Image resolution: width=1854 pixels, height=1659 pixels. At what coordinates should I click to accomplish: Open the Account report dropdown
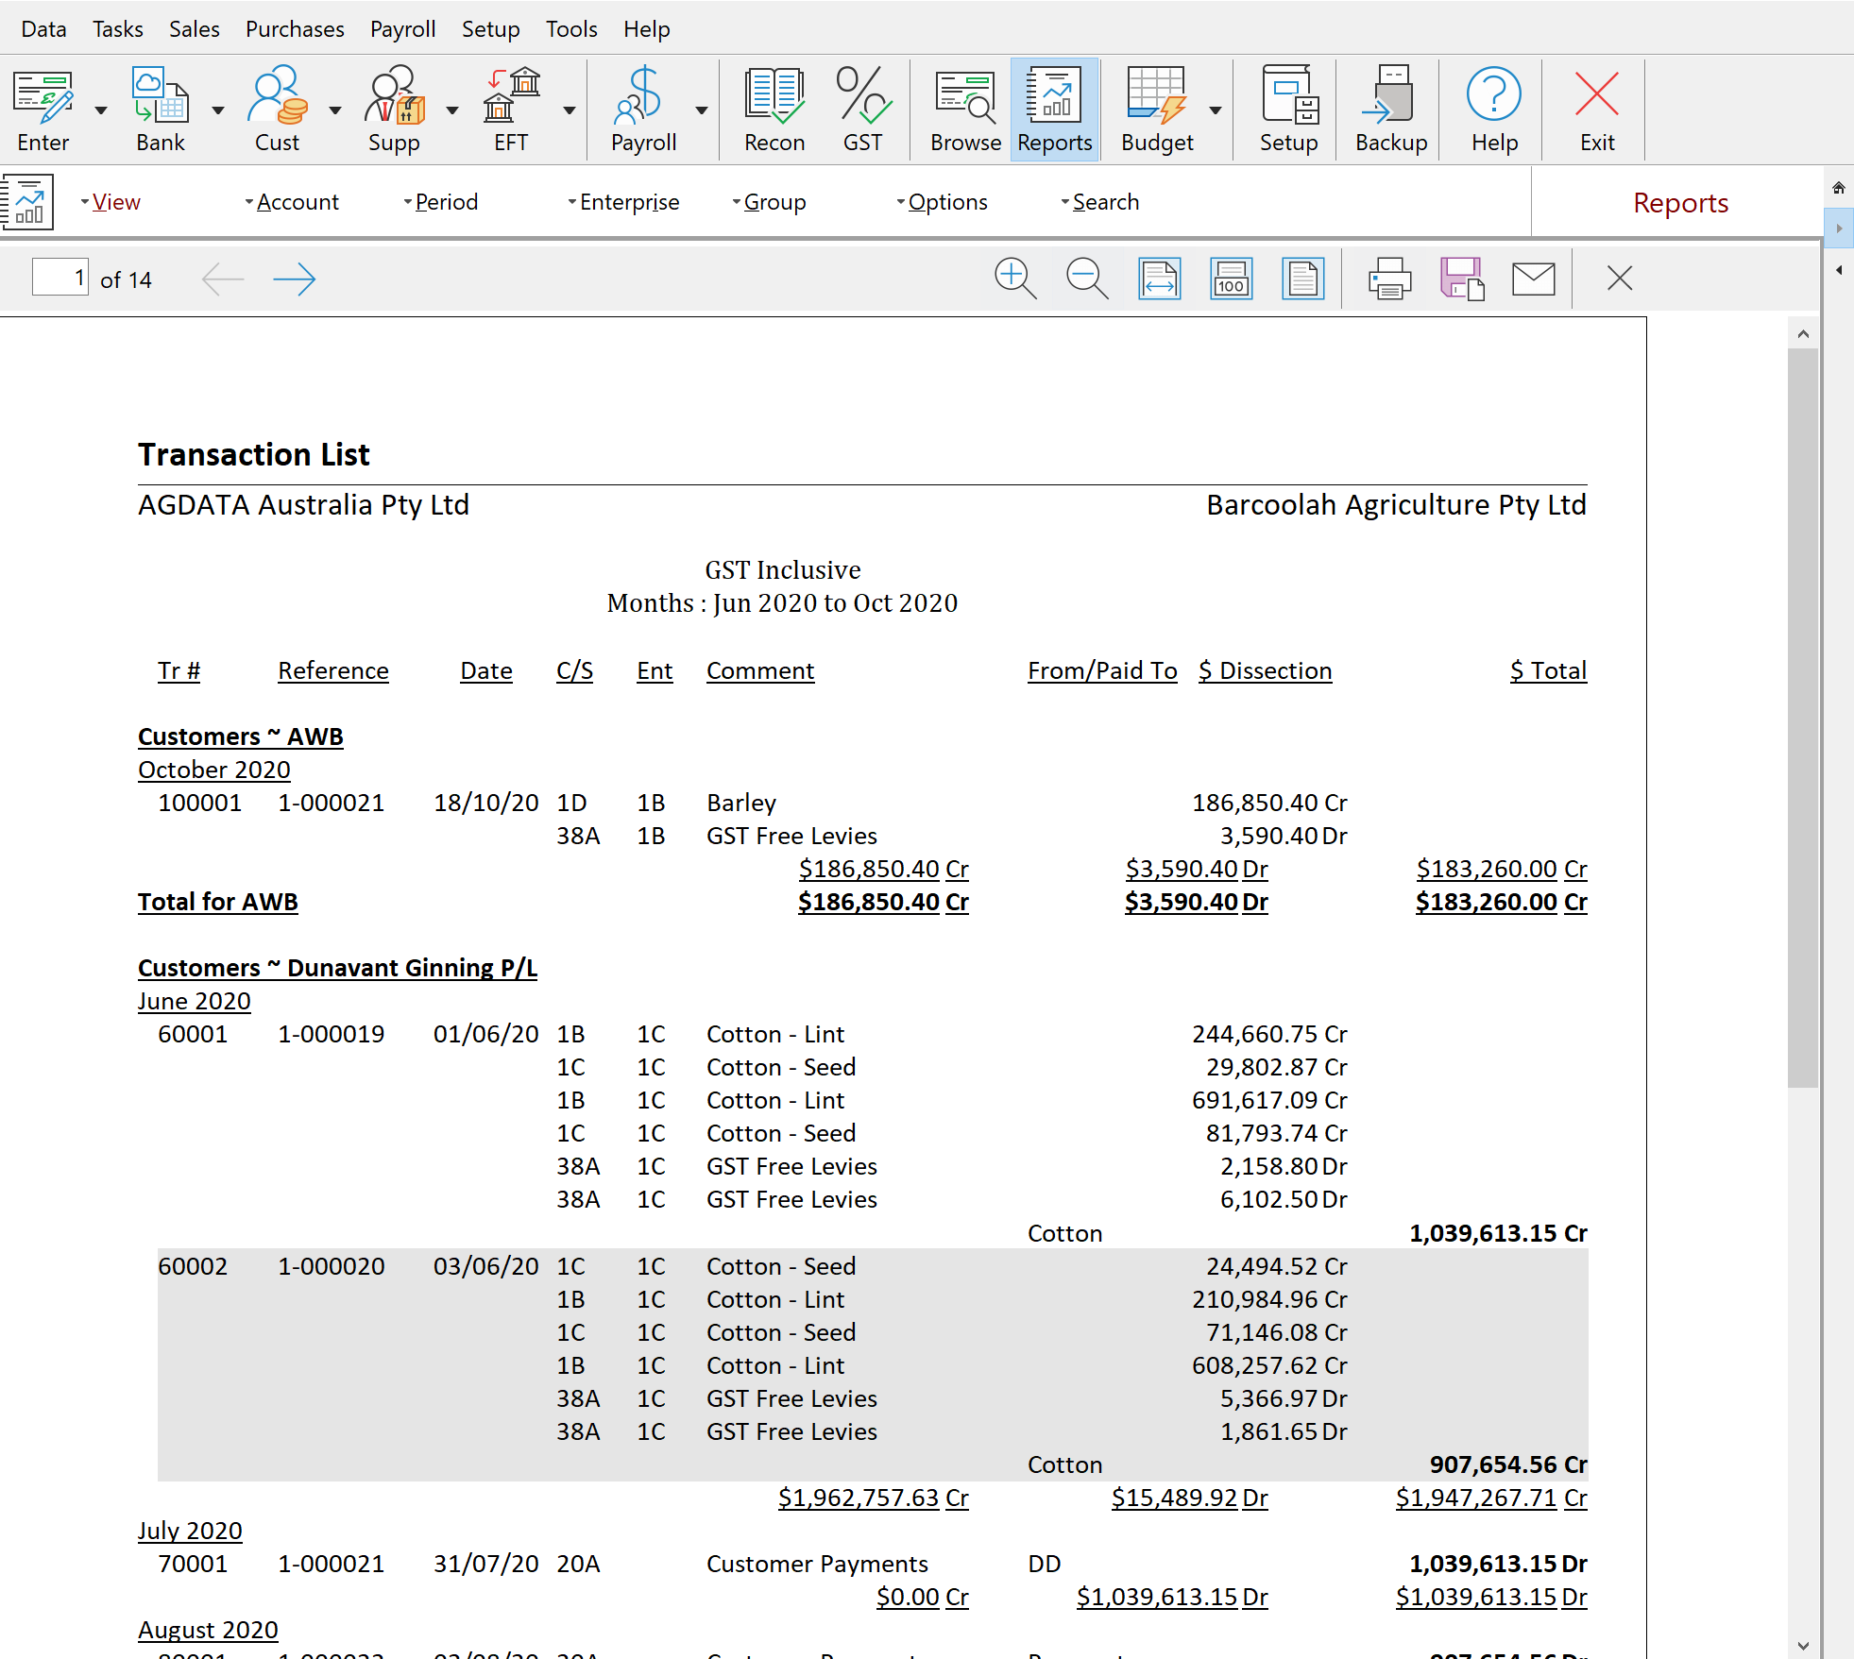(x=292, y=202)
